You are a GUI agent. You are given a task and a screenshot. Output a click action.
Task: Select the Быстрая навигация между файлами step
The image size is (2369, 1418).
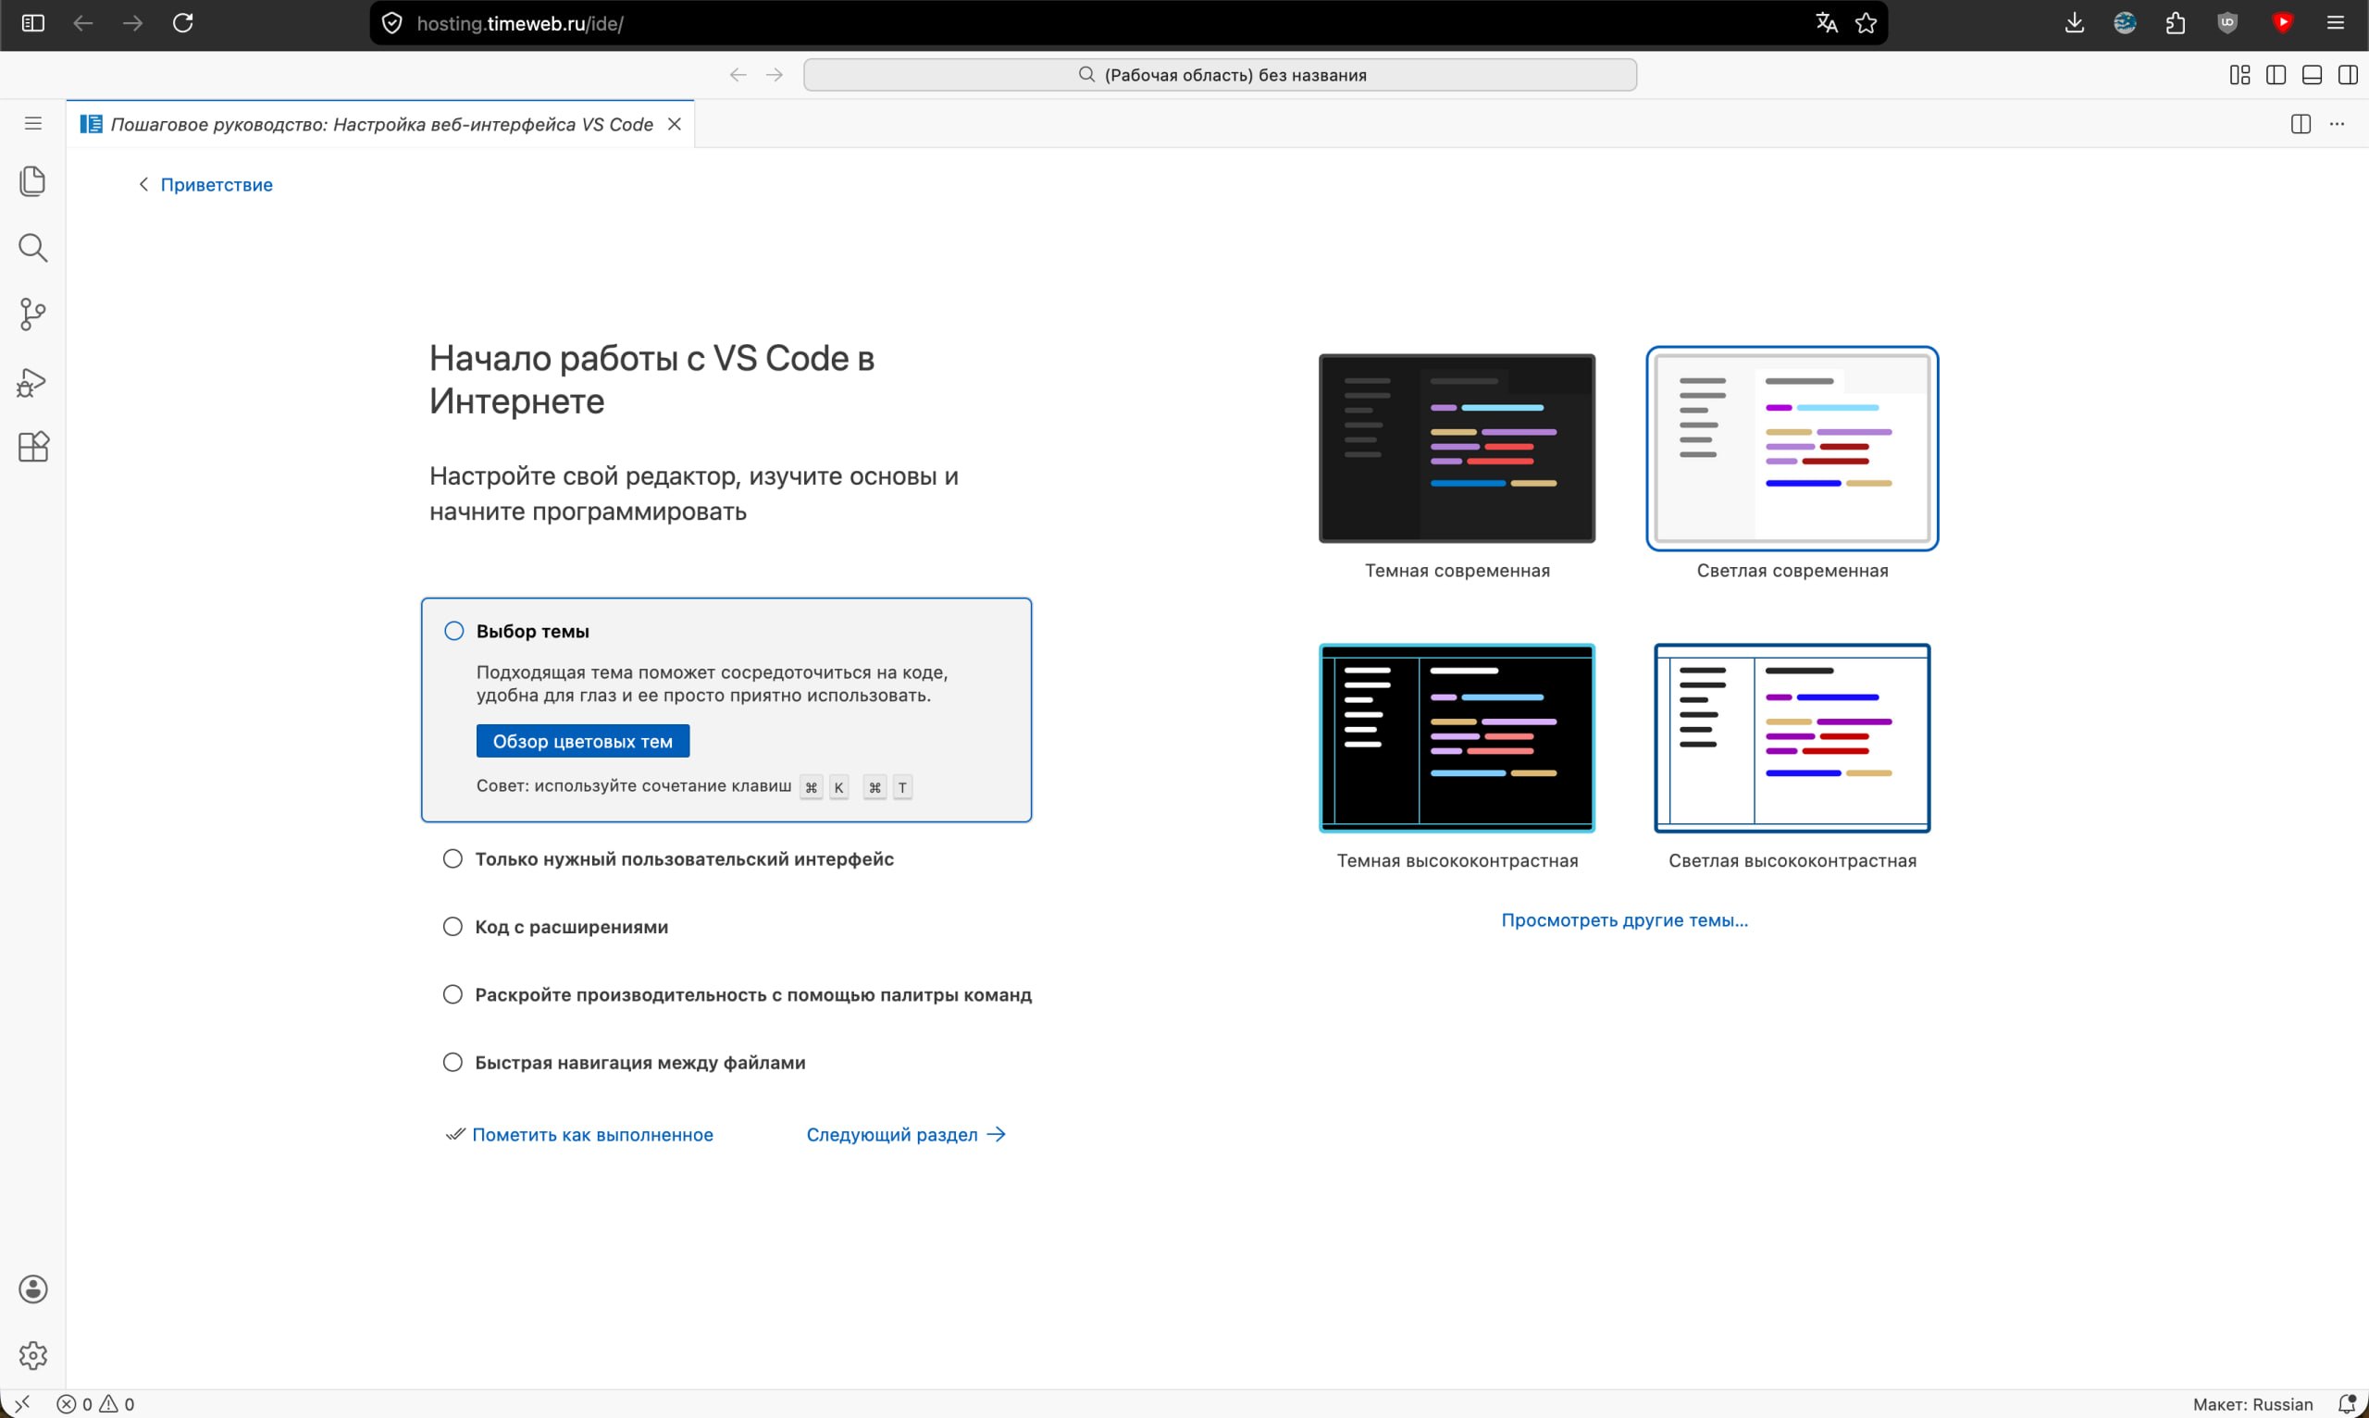coord(640,1062)
